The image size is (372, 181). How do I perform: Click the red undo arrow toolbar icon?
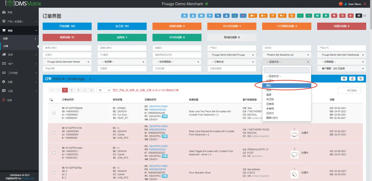click(342, 15)
